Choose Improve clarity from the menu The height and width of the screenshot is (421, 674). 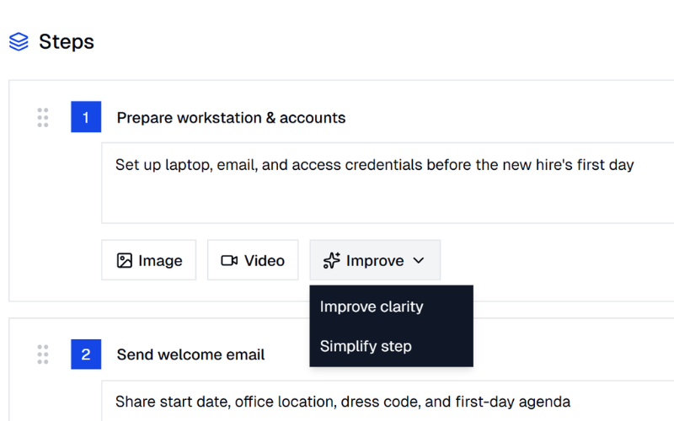click(371, 306)
